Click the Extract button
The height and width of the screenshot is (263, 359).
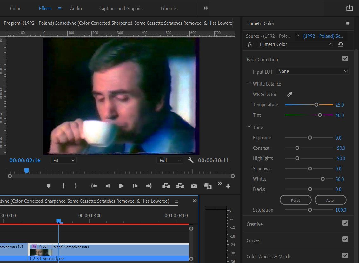pos(180,186)
